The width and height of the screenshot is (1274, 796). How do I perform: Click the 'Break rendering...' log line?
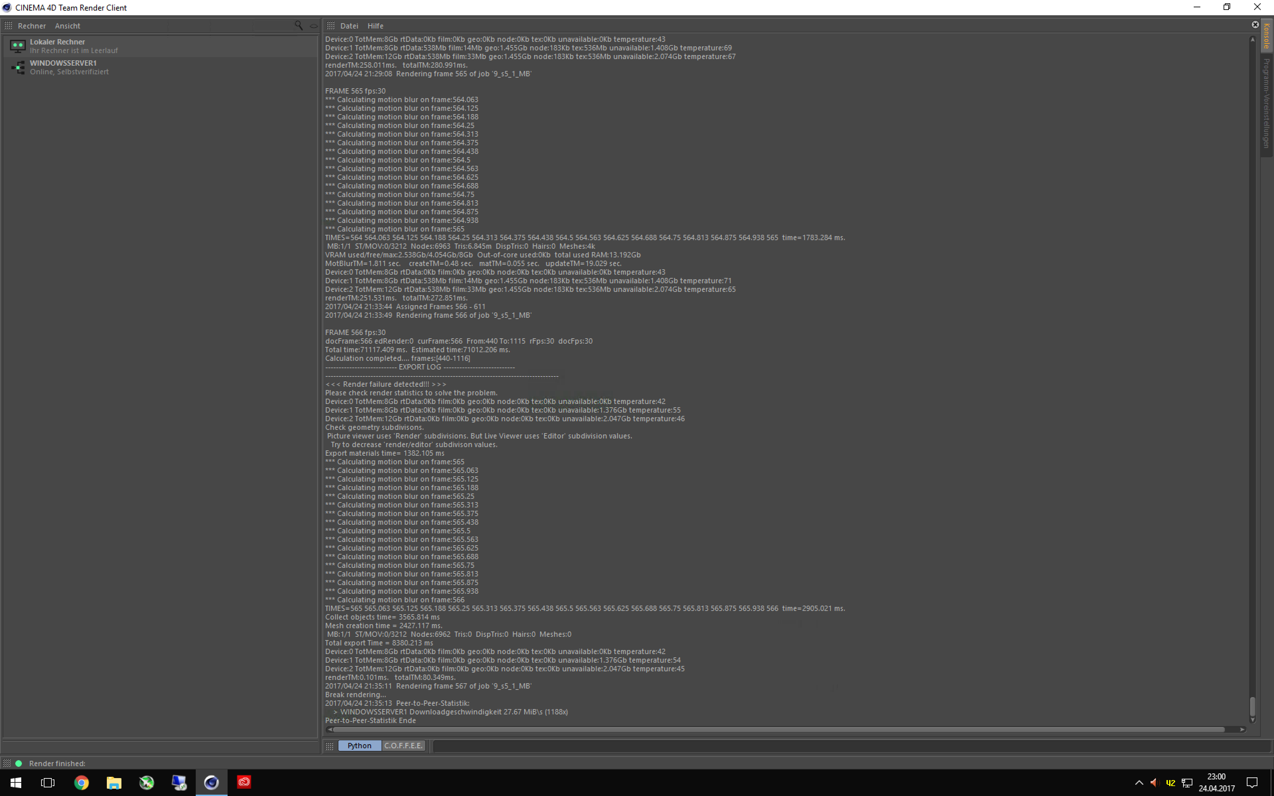[355, 695]
